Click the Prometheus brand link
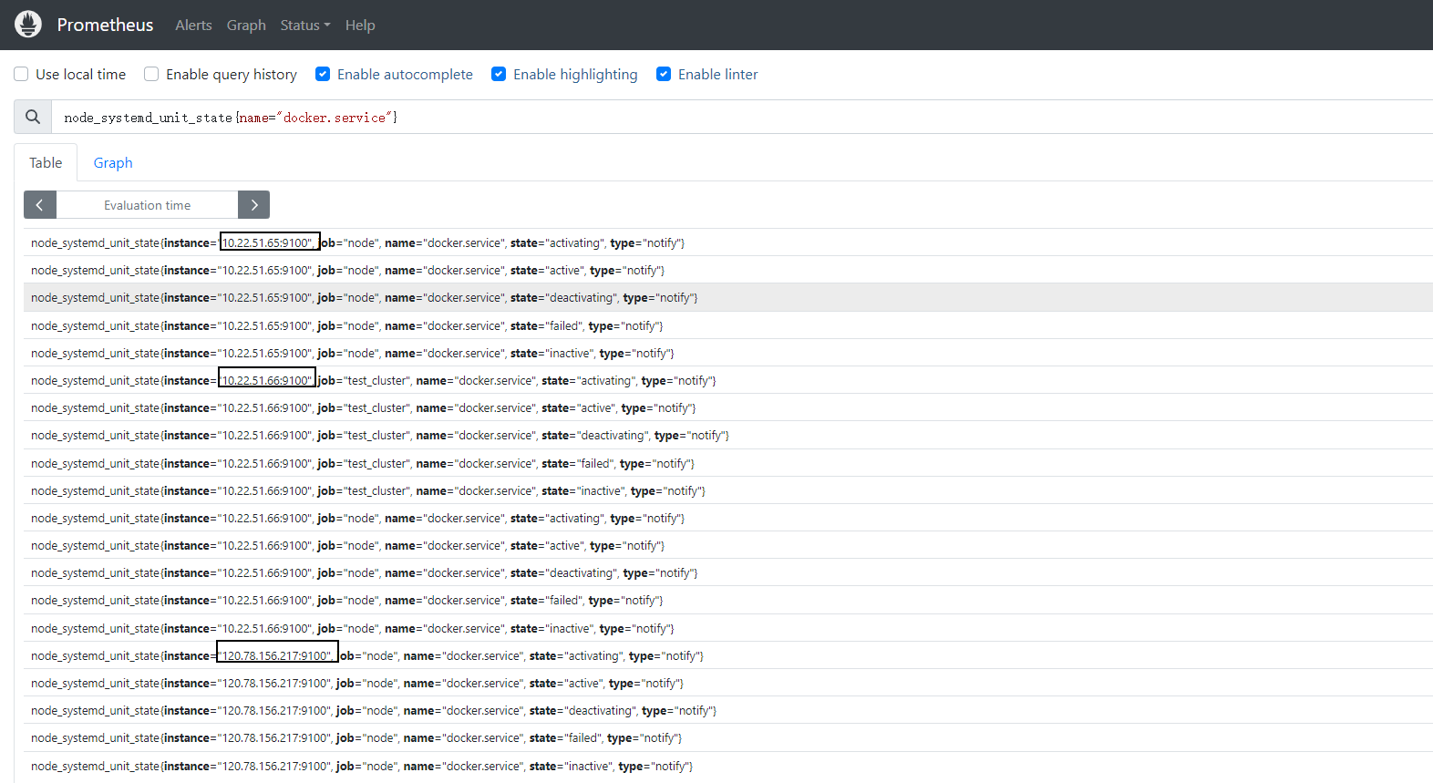1433x783 pixels. [x=105, y=25]
